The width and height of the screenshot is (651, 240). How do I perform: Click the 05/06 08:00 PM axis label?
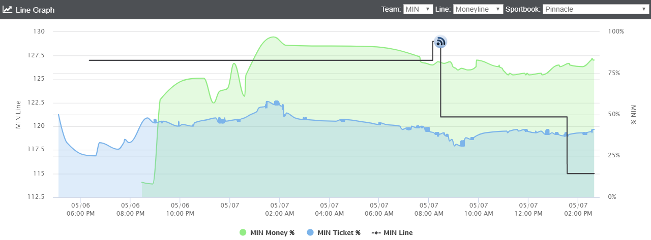[x=130, y=210]
